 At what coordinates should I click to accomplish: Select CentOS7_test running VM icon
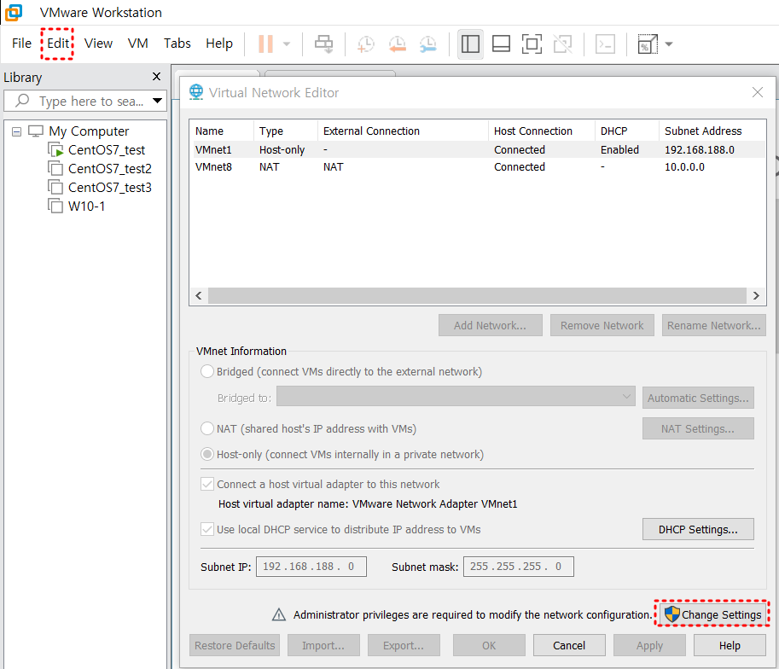tap(55, 149)
